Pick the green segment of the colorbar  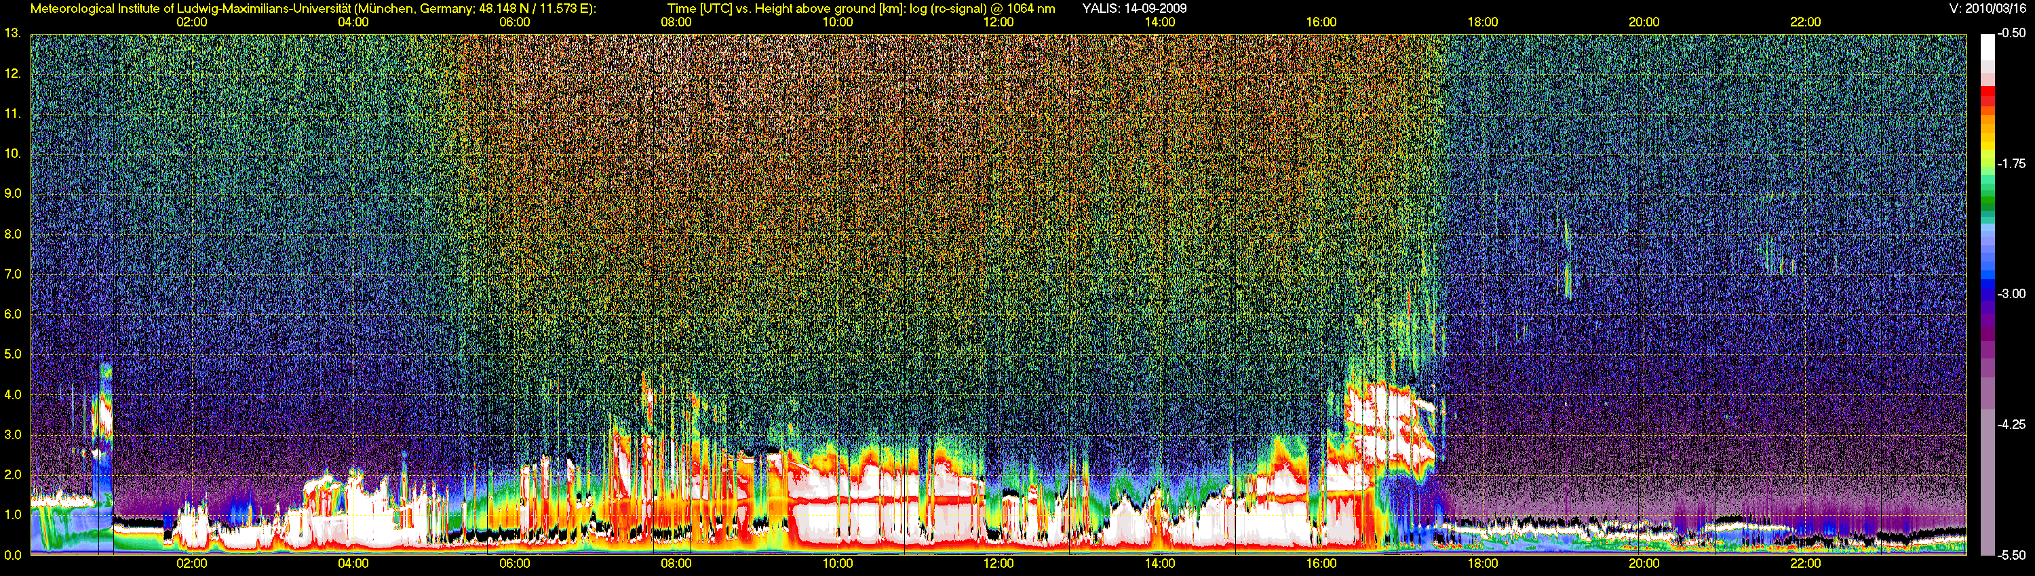point(1986,201)
